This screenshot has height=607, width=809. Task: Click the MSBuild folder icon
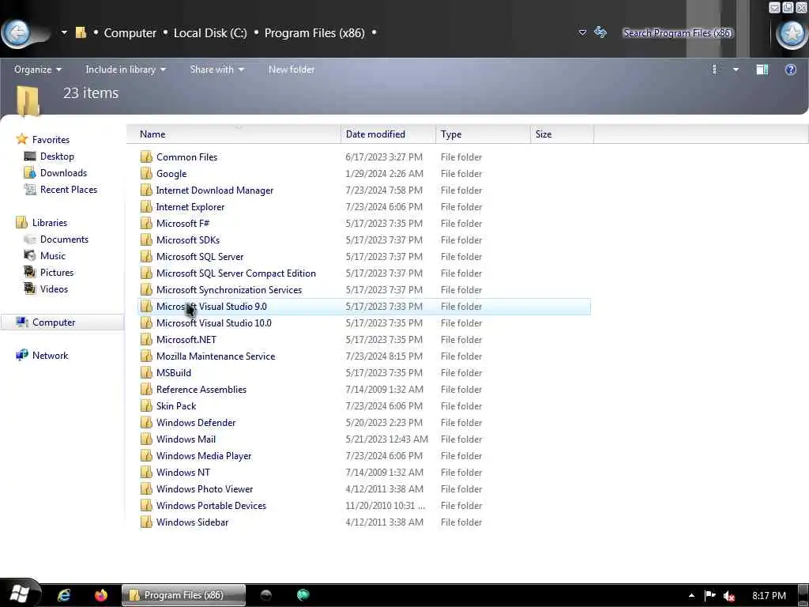point(146,373)
